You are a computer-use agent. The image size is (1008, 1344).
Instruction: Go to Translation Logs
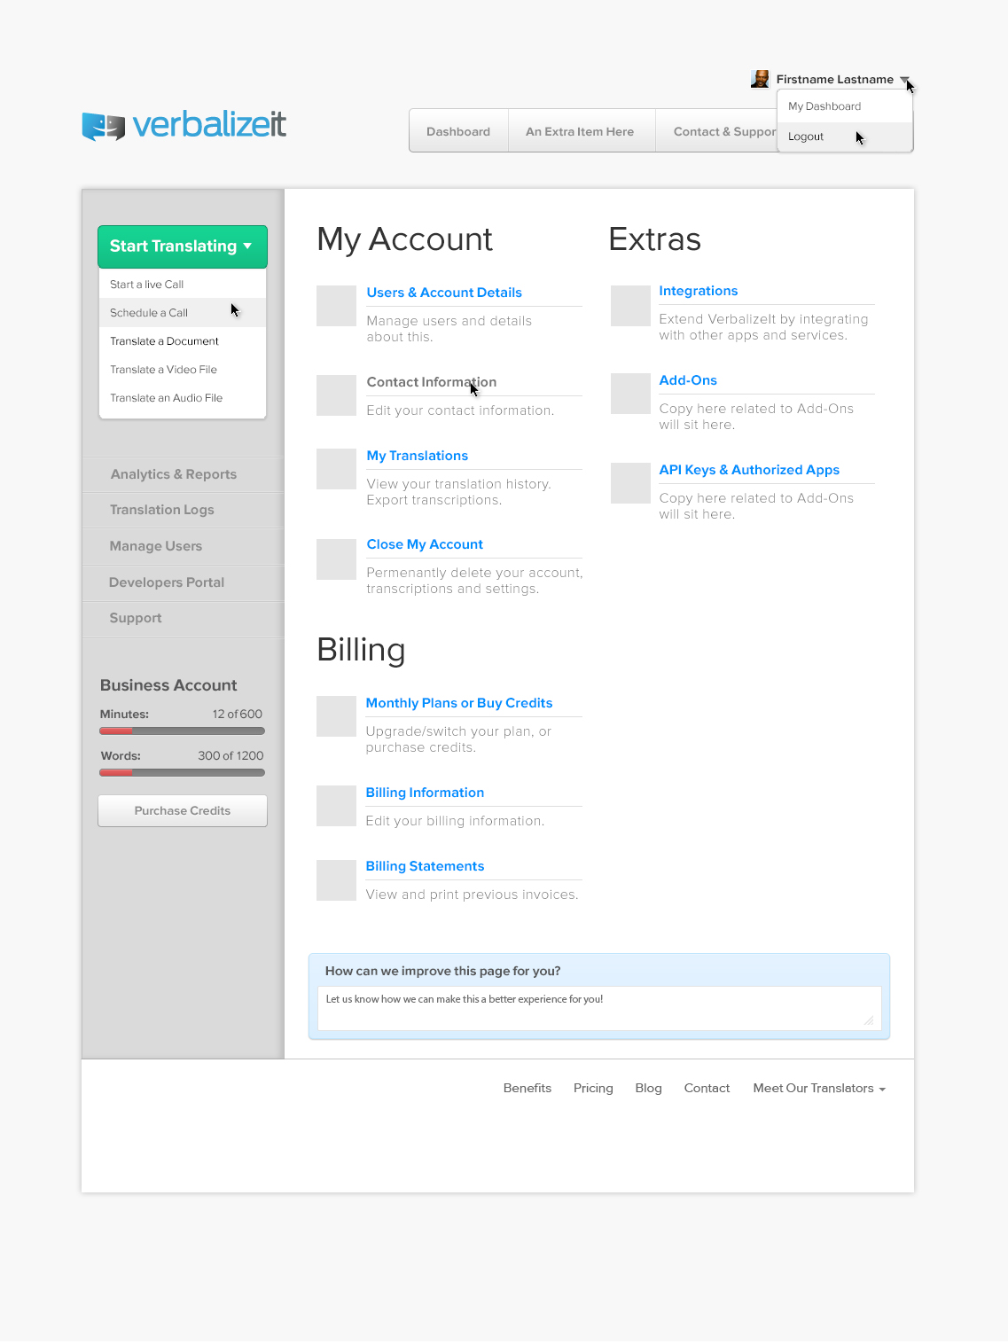point(183,510)
